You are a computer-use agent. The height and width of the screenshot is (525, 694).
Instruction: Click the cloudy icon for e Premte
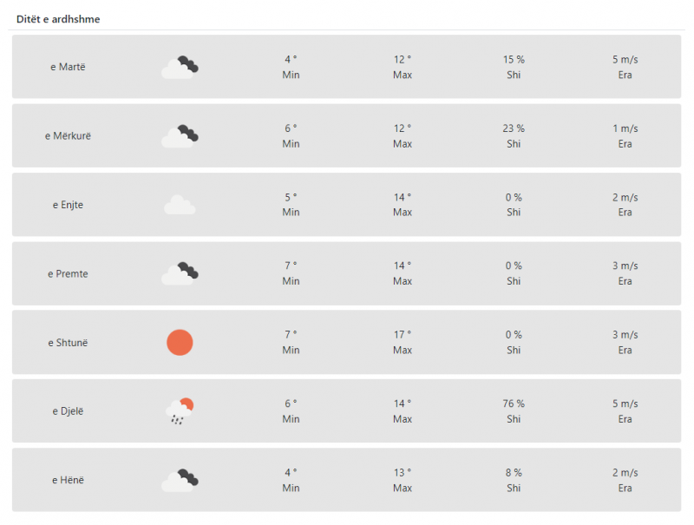(180, 273)
